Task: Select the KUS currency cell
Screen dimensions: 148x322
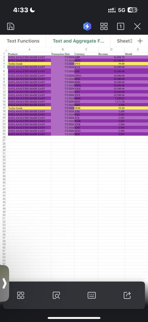Action: coord(86,67)
